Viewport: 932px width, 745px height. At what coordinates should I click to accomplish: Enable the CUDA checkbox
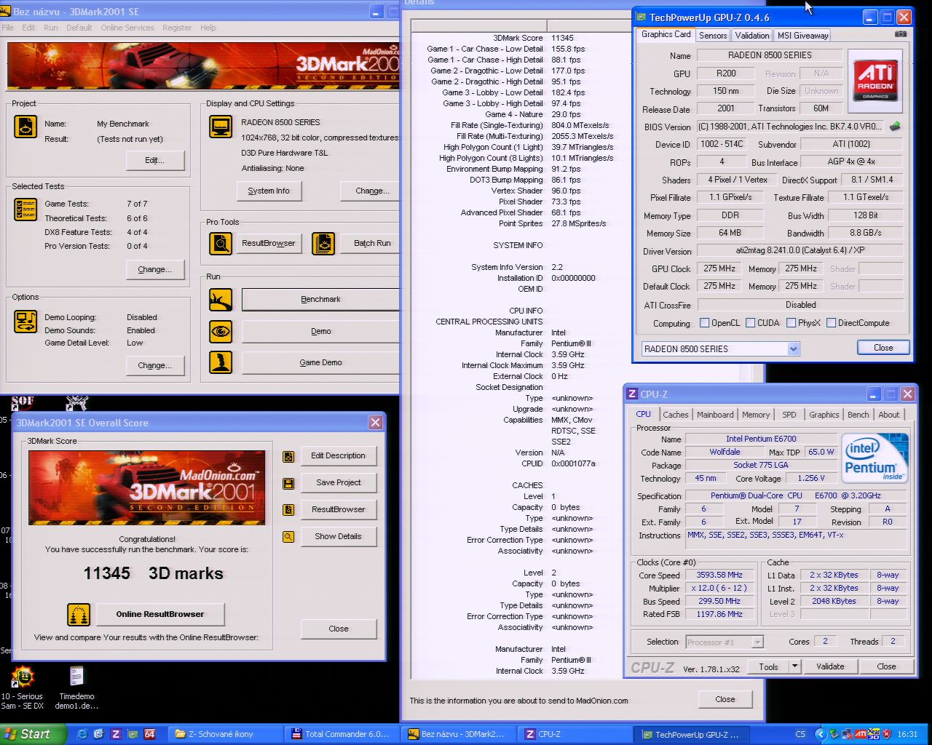click(x=750, y=323)
